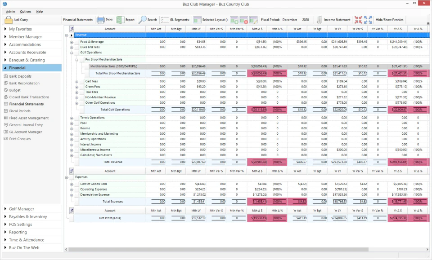Open the Selected Layout icon
432x260 pixels.
[x=197, y=19]
